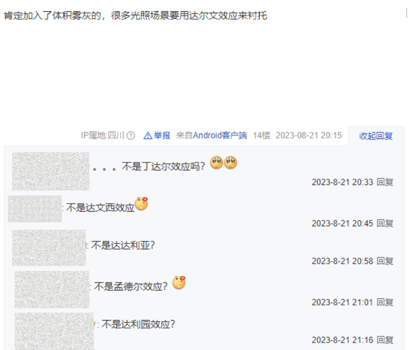Reply to the 20:45 comment
Screen dimensions: 408x350
(385, 223)
